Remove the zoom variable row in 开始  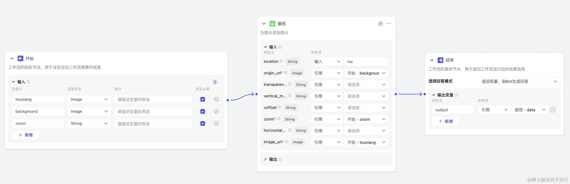216,123
